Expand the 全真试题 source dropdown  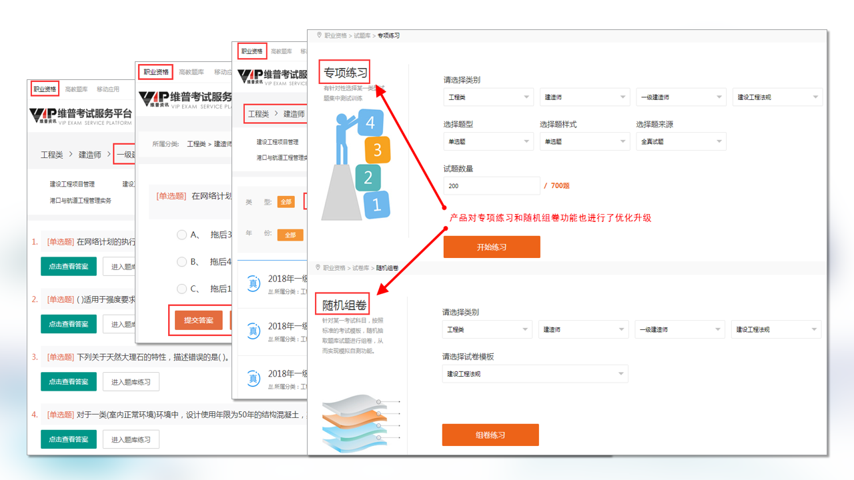tap(681, 141)
